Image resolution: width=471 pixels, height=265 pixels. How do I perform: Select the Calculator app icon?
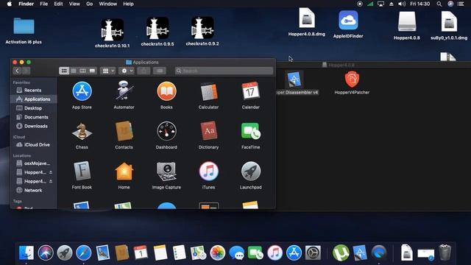pos(209,91)
